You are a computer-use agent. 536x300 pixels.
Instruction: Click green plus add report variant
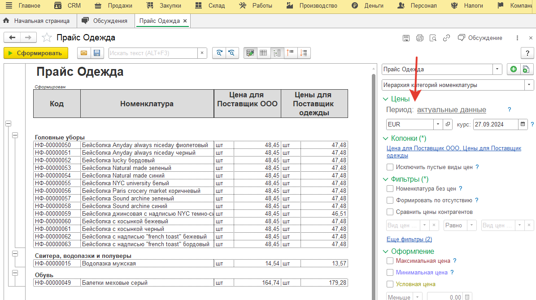(x=513, y=69)
